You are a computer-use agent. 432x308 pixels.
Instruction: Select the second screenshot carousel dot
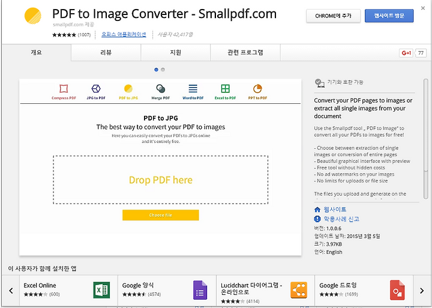163,70
